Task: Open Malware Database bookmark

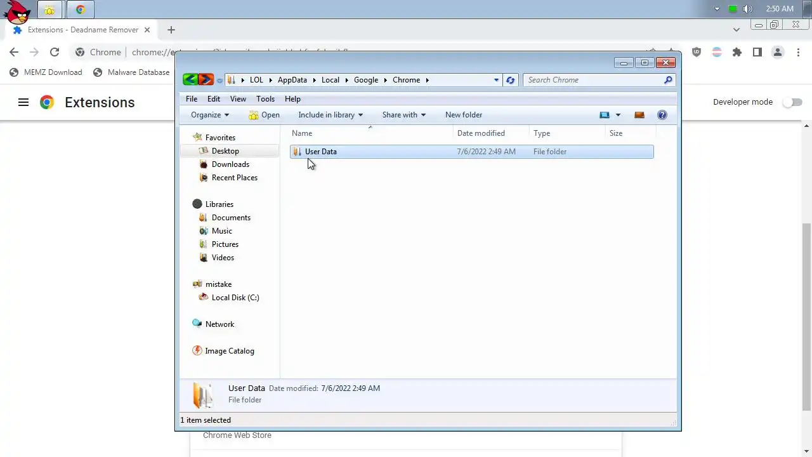Action: coord(131,72)
